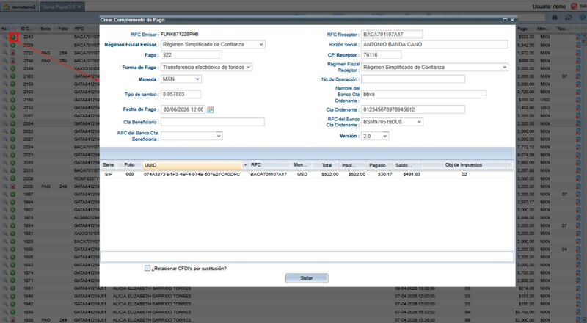Screen dimensions: 587x323
Task: Click the green plus icon on row 1842
Action: tap(12, 304)
